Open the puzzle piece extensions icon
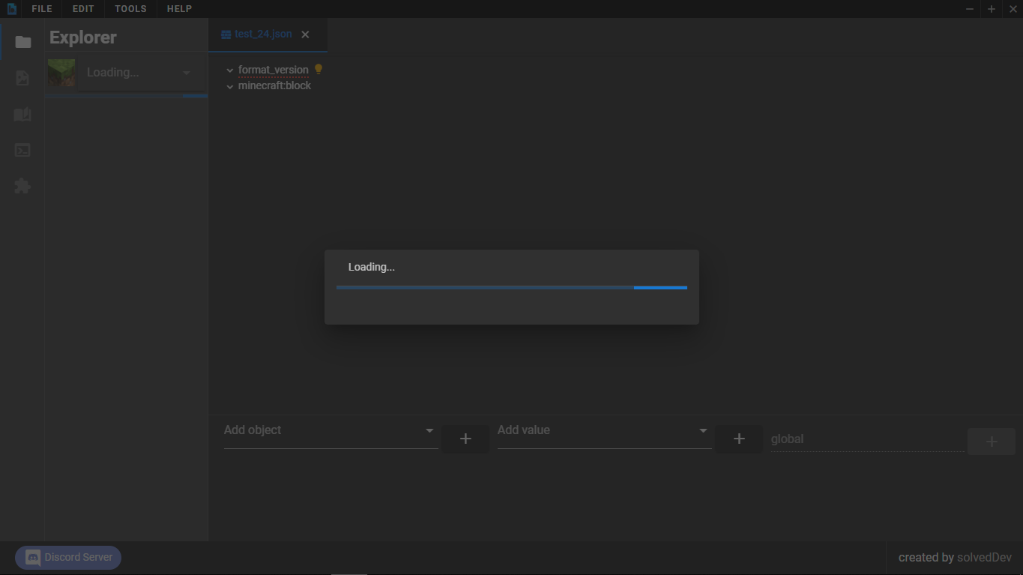Viewport: 1023px width, 575px height. point(22,186)
